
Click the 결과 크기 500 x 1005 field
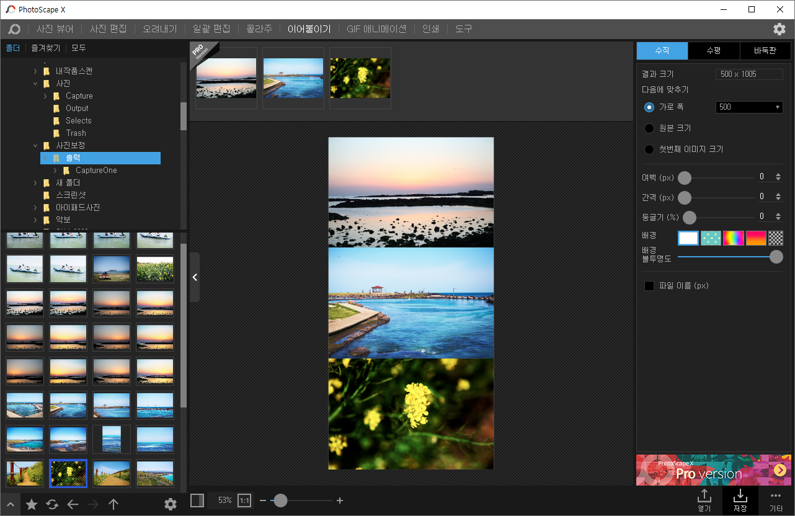749,74
